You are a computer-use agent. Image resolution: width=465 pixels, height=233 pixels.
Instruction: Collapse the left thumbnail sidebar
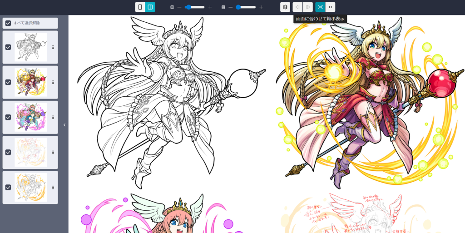[x=64, y=125]
